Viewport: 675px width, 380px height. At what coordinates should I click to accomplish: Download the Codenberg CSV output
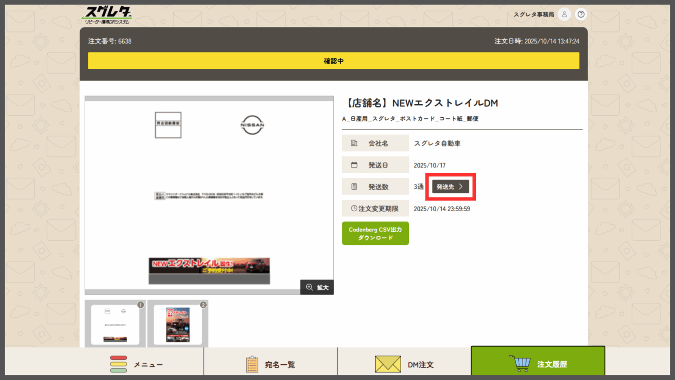[375, 233]
